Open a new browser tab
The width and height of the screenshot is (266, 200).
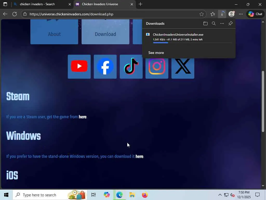(140, 4)
